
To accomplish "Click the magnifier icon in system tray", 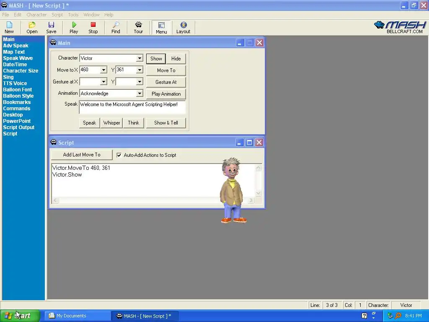I will pos(398,316).
